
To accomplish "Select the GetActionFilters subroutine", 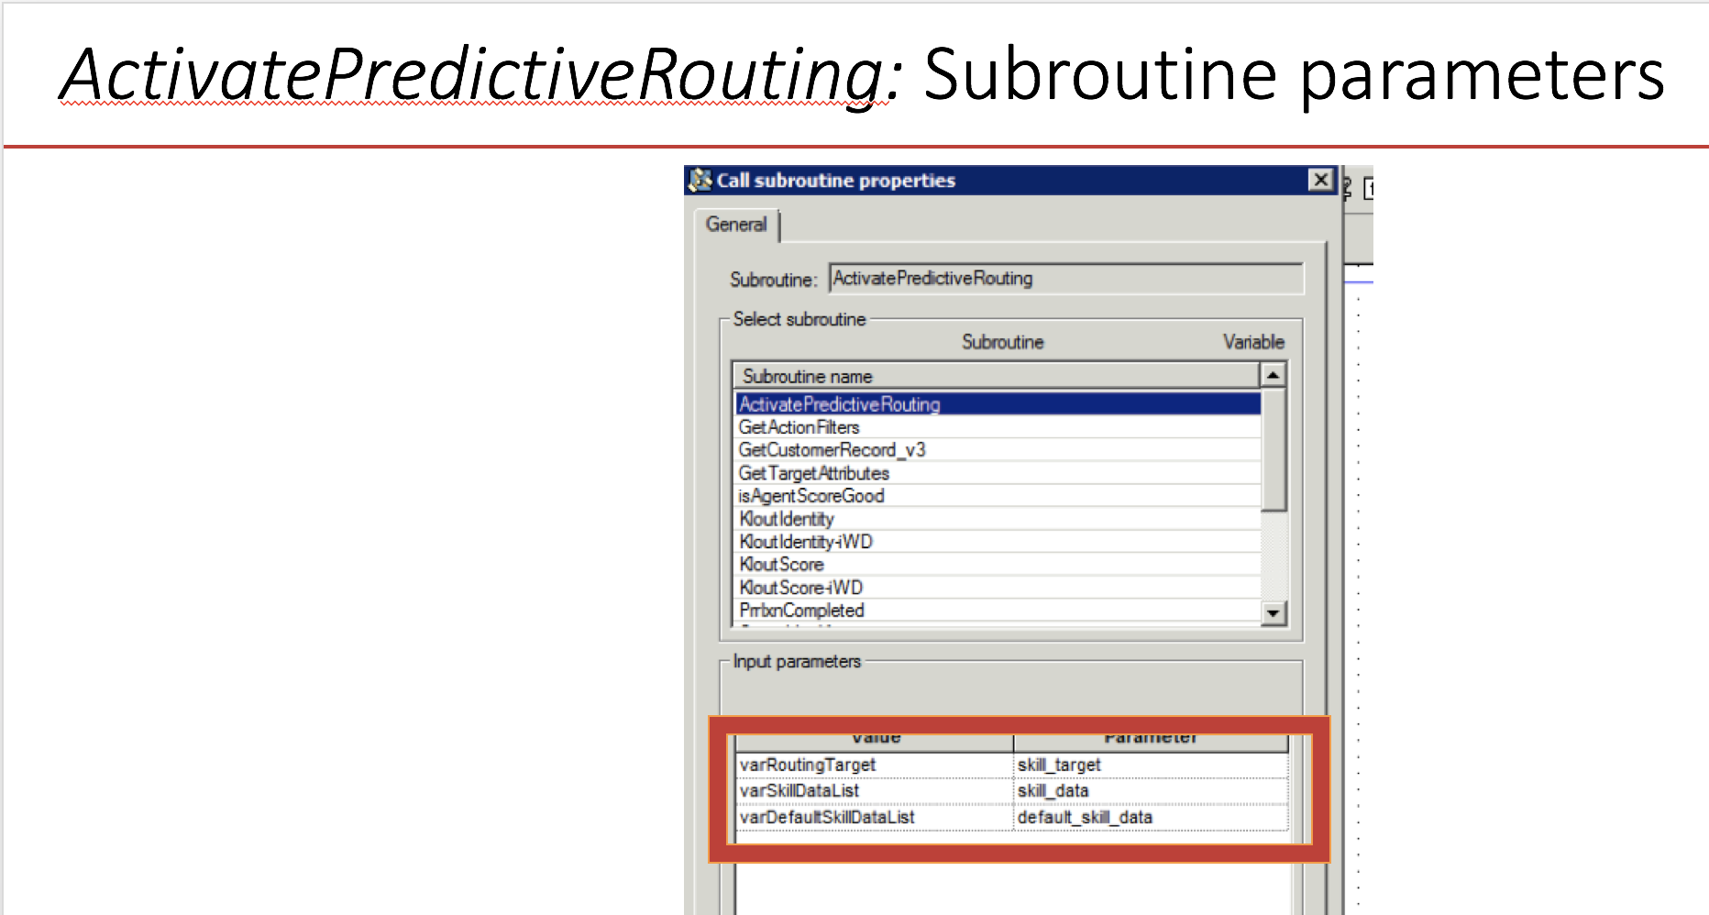I will pos(799,427).
